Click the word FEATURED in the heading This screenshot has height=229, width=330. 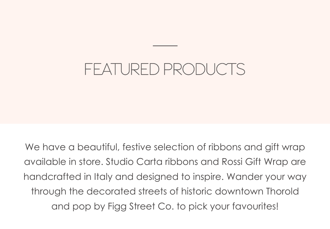122,69
